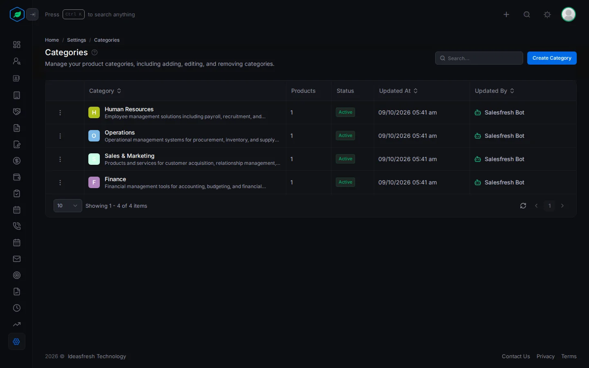Open the calendar icon just above the mail icon
Image resolution: width=589 pixels, height=368 pixels.
[17, 242]
